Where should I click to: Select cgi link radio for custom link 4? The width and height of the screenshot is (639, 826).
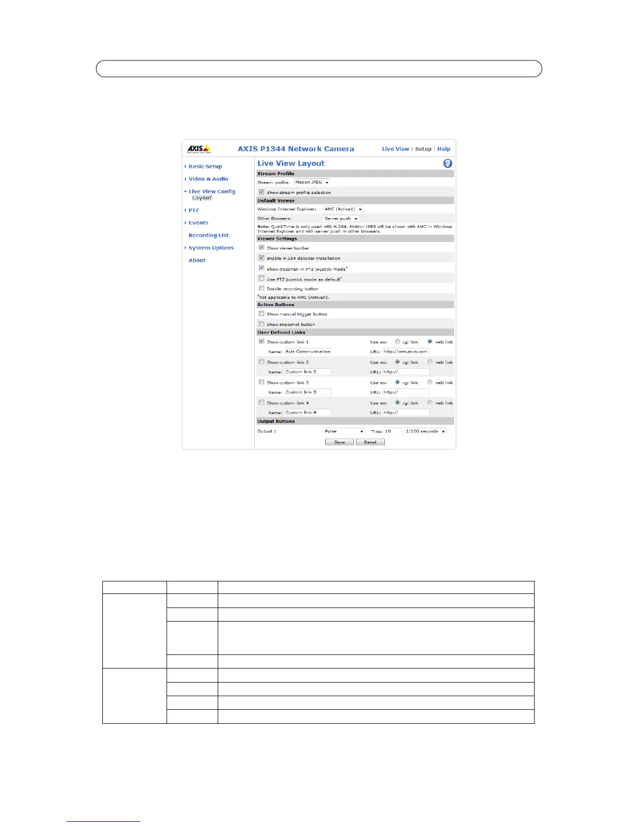[397, 403]
